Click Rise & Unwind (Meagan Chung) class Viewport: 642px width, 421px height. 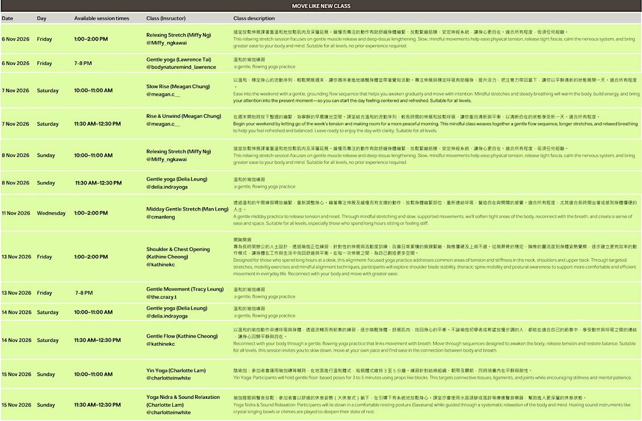pos(184,116)
